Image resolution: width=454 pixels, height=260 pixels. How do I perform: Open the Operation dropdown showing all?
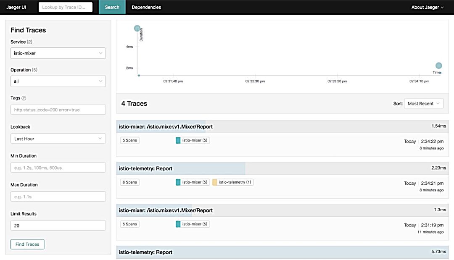pyautogui.click(x=58, y=81)
